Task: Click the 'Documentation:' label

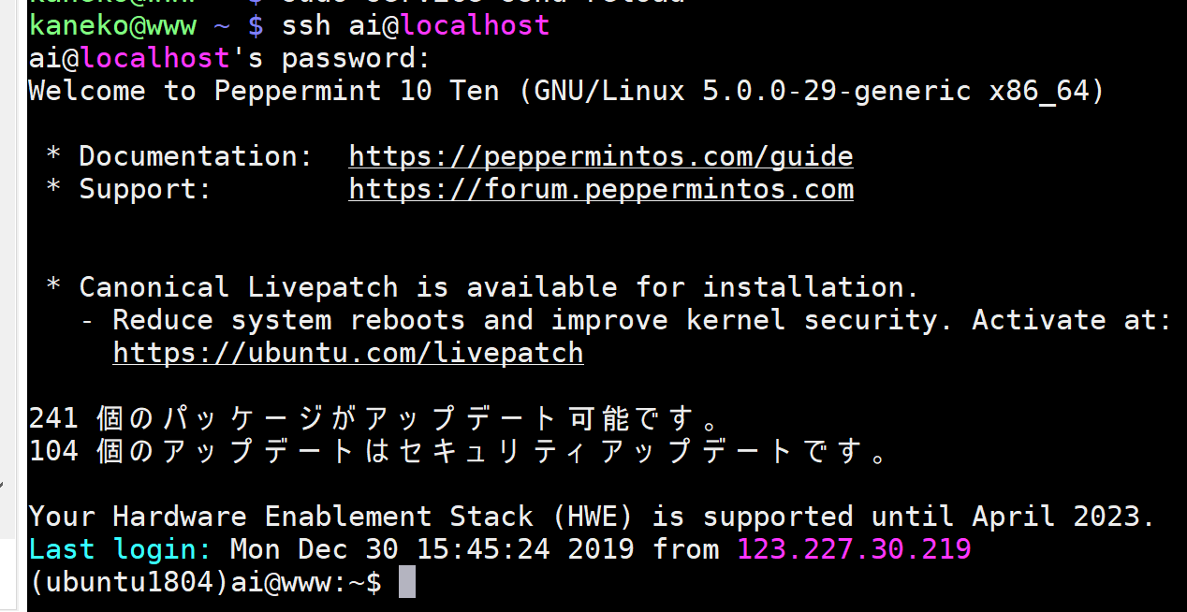Action: click(x=196, y=156)
